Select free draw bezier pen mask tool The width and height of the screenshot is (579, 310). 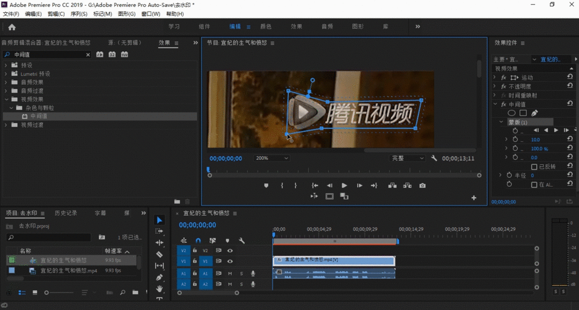[534, 113]
